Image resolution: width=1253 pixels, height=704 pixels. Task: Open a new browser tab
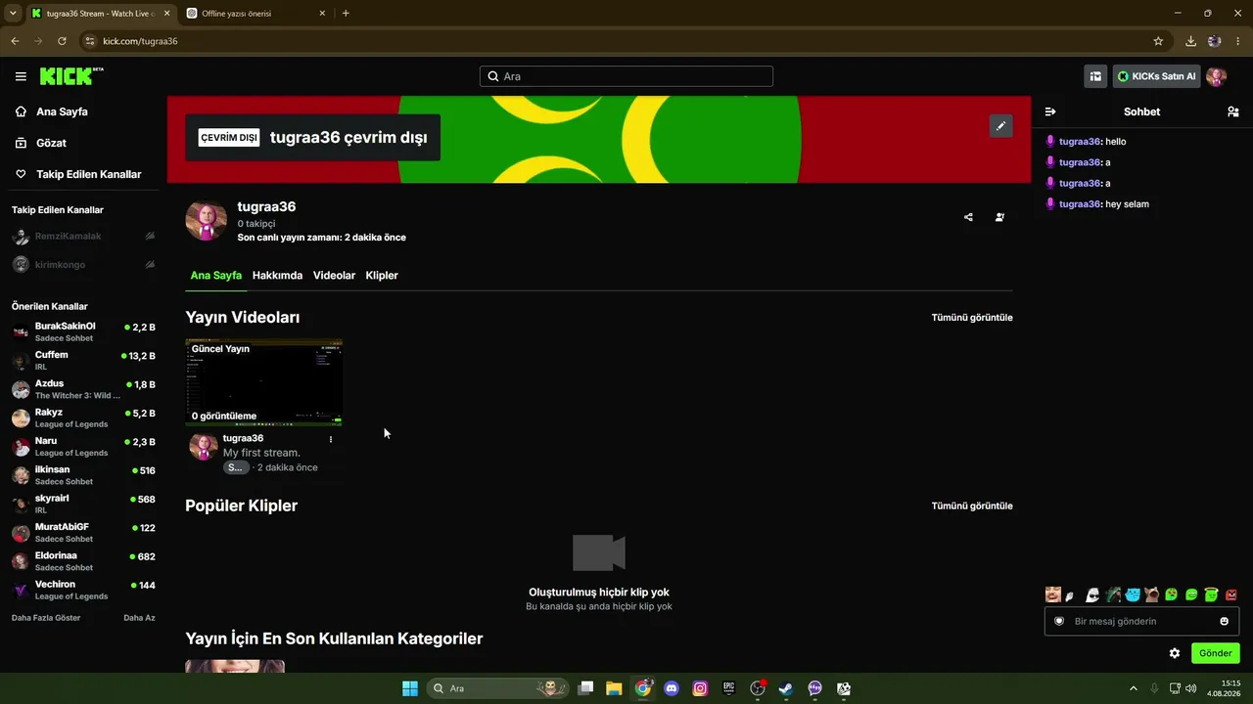coord(346,14)
